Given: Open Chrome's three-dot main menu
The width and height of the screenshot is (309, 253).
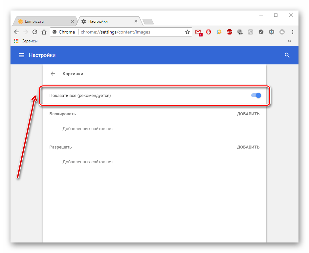Looking at the screenshot, I should pyautogui.click(x=293, y=32).
